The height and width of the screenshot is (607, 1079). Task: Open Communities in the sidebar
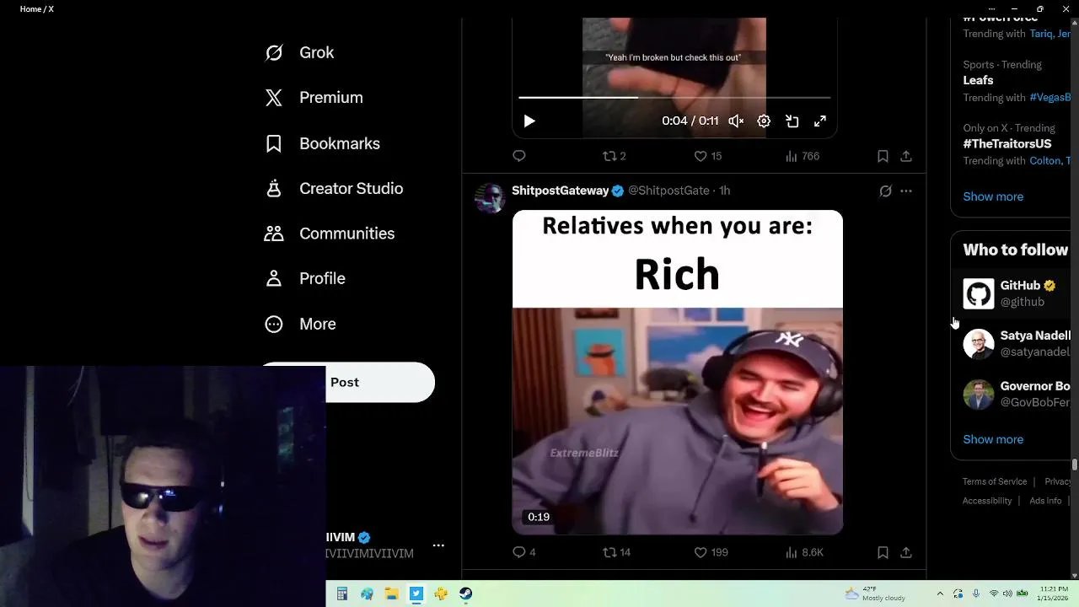330,234
